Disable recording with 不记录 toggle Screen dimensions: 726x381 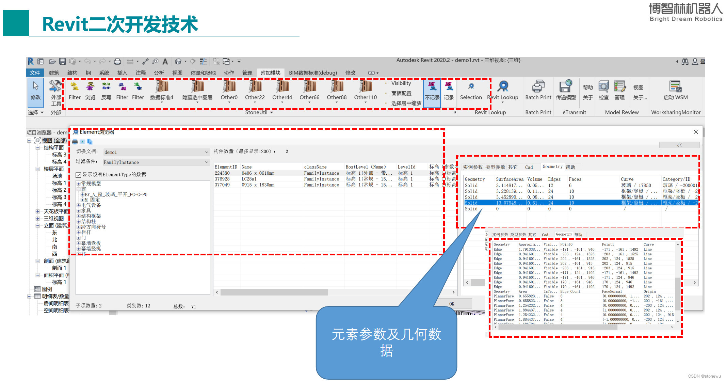(x=432, y=91)
